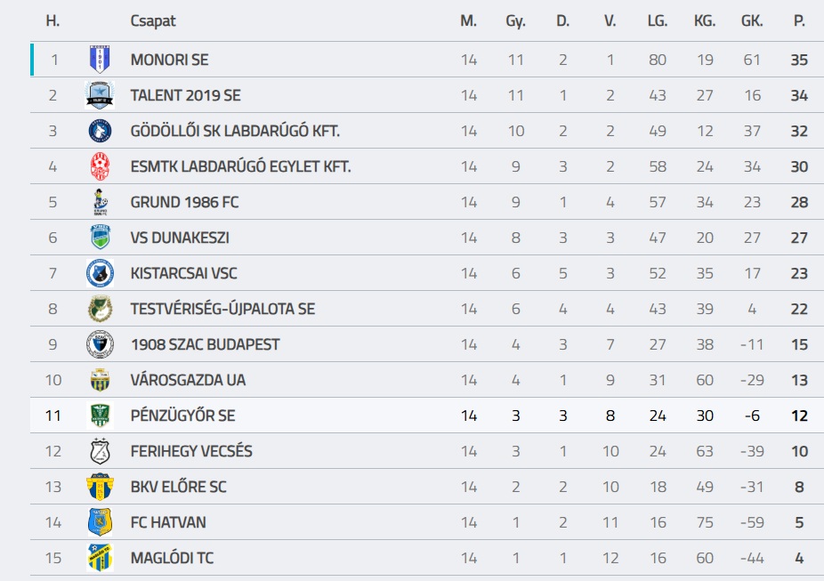The width and height of the screenshot is (824, 581).
Task: Click the Városgazda UA team badge
Action: 100,380
